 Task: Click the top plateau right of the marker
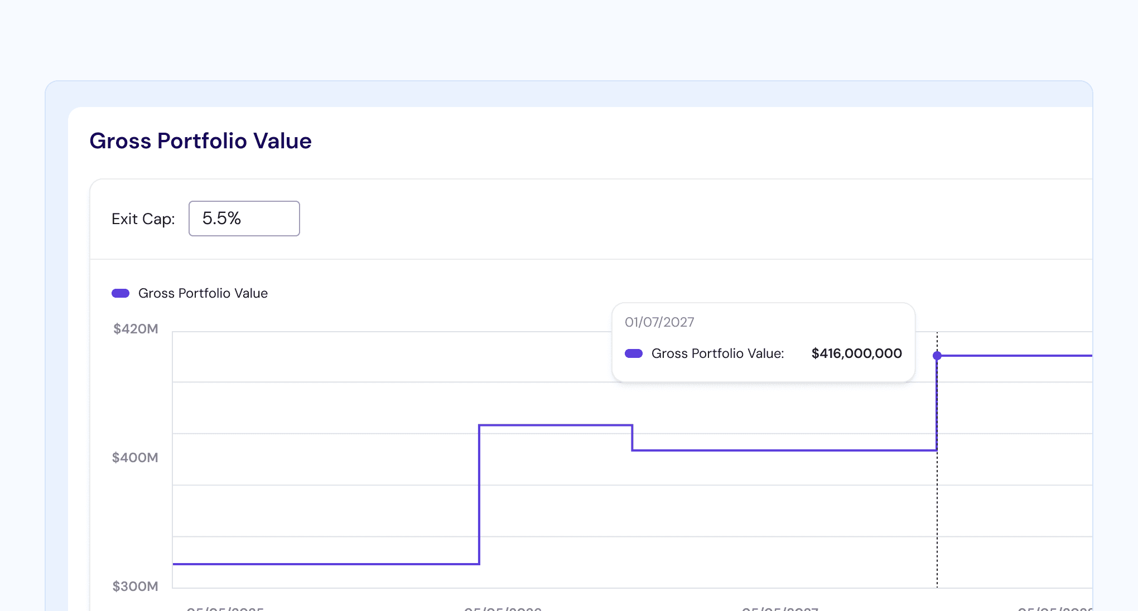click(x=1015, y=356)
